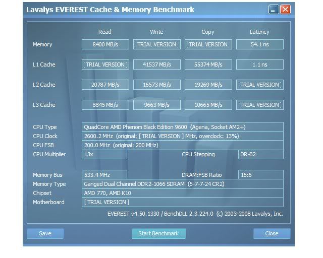Viewport: 323px width, 258px height.
Task: Select L3 Cache Read 8845 MB/s
Action: point(105,105)
